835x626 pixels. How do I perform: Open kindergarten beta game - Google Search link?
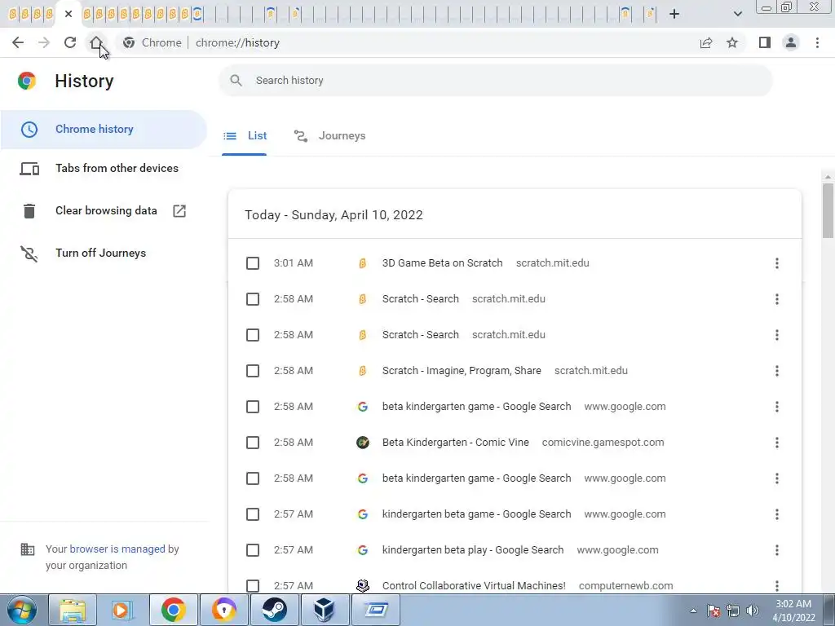[x=476, y=514]
